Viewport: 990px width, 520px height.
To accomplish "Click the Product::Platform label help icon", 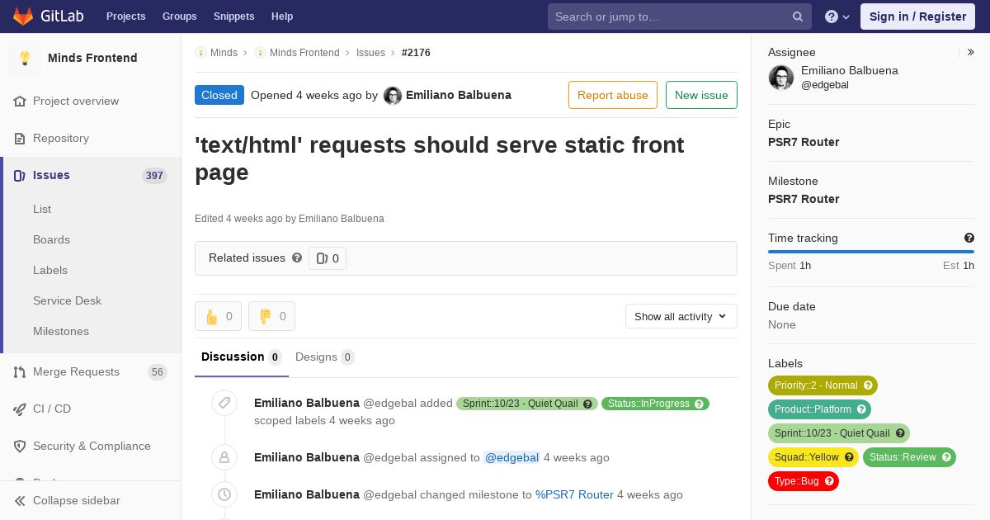I will (861, 409).
